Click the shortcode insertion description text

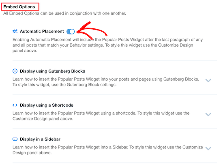click(x=101, y=116)
